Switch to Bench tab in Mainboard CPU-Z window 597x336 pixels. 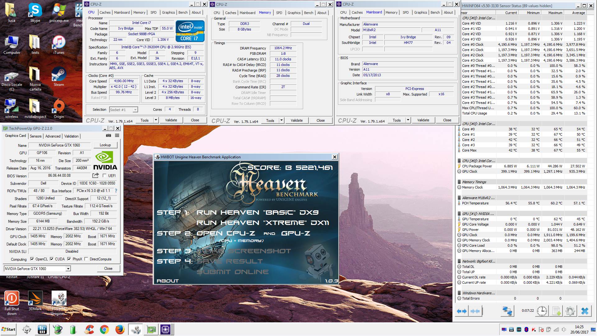(435, 12)
